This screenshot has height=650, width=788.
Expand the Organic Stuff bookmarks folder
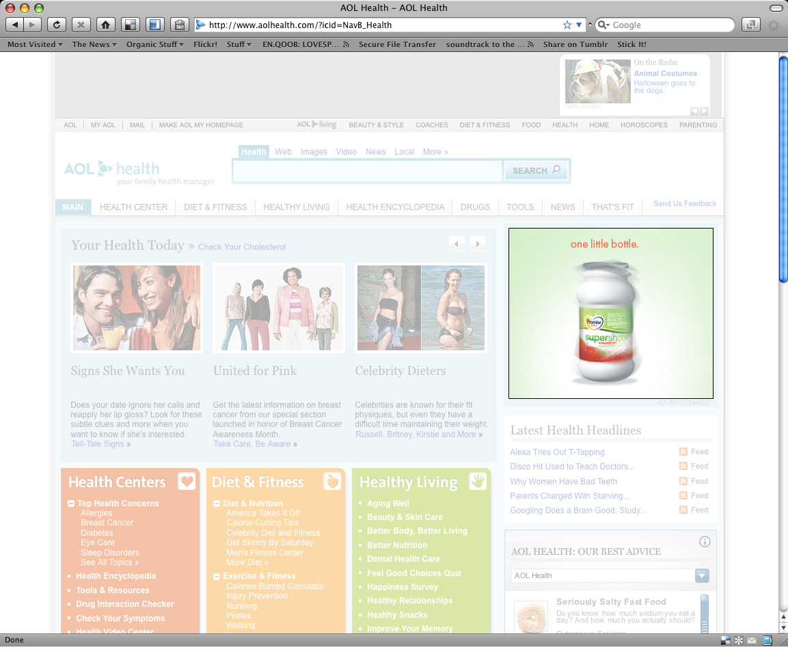pyautogui.click(x=154, y=44)
